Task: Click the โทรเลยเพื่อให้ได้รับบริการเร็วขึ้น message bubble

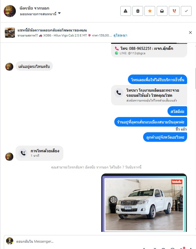Action: point(157,79)
